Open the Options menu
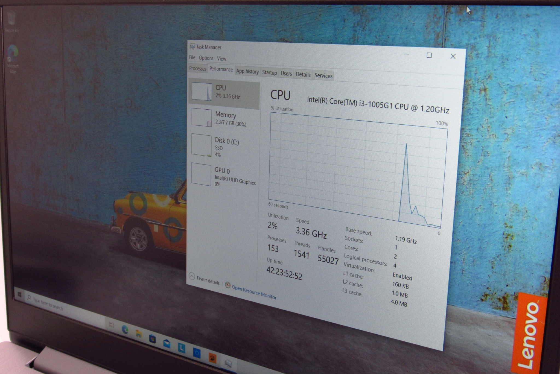The height and width of the screenshot is (374, 560). pyautogui.click(x=206, y=58)
